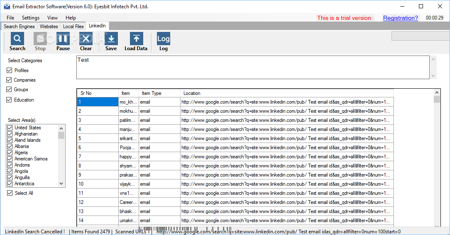The width and height of the screenshot is (450, 235).
Task: Select the 'vns1...' item cell
Action: 129,193
